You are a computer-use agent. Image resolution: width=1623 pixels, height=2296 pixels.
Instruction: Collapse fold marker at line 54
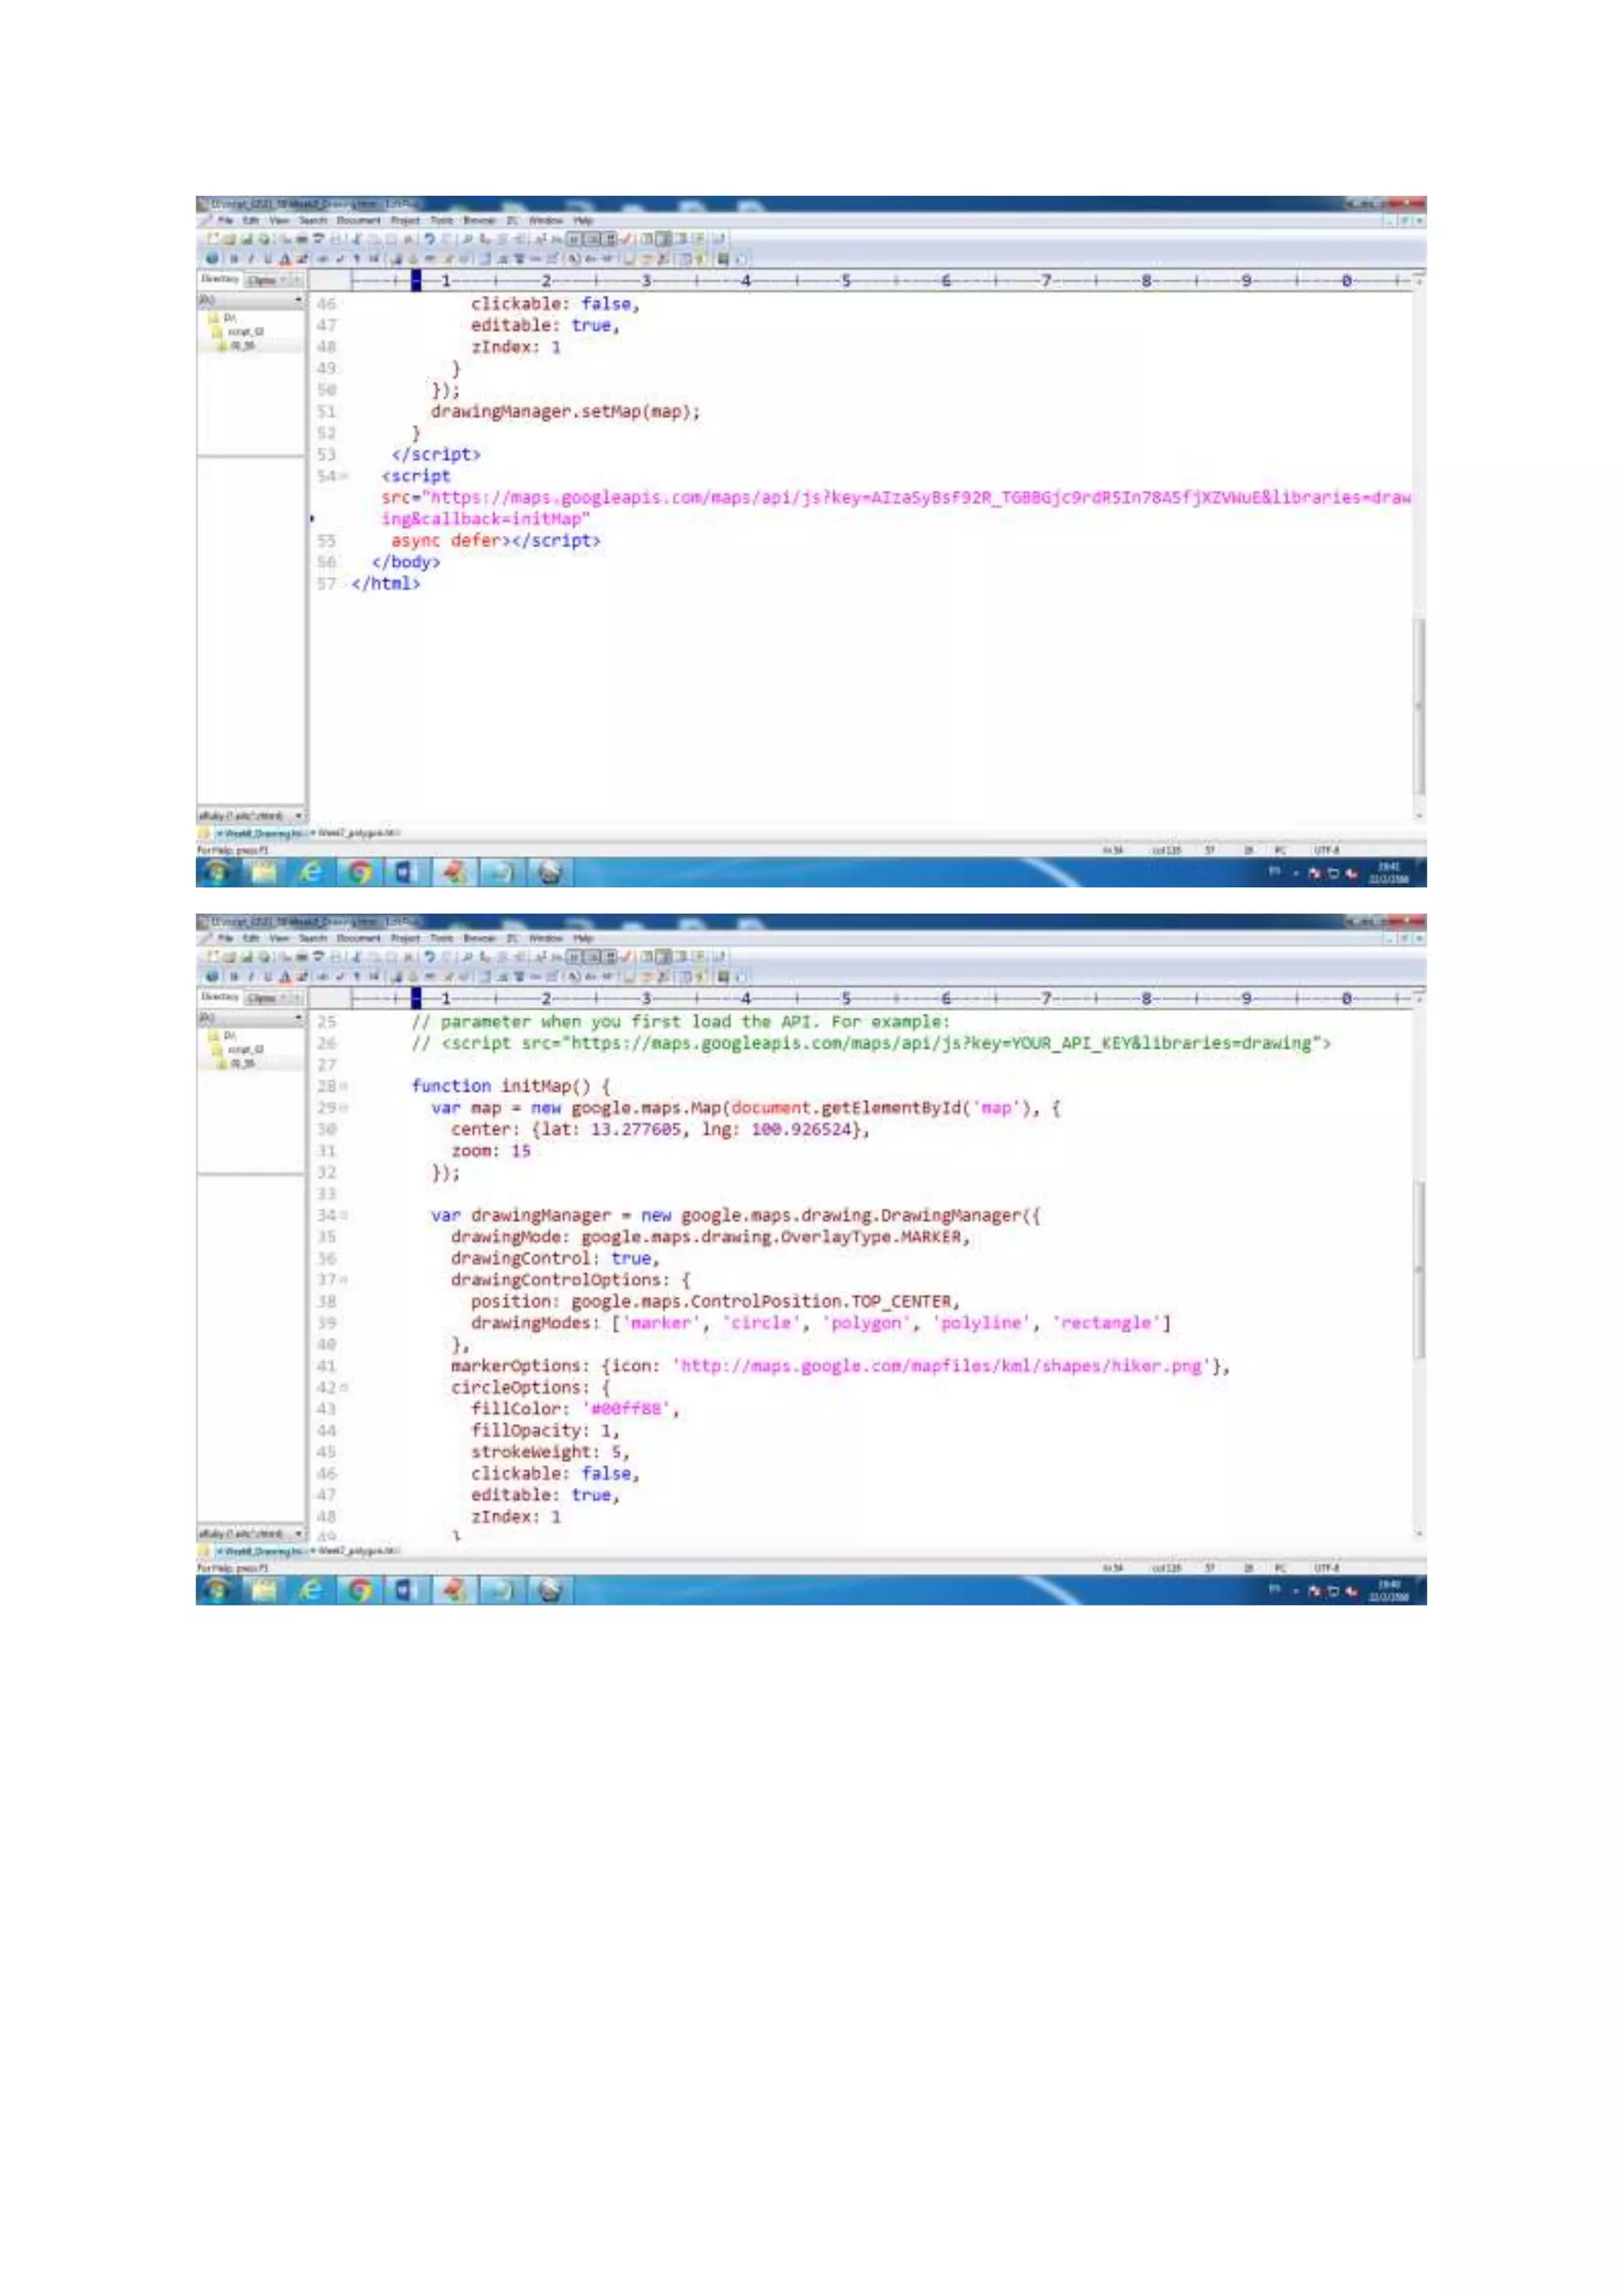click(344, 477)
